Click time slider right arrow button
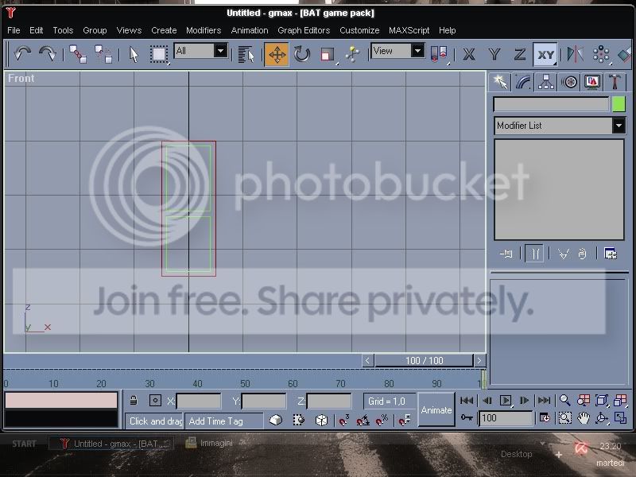The image size is (636, 477). click(479, 361)
